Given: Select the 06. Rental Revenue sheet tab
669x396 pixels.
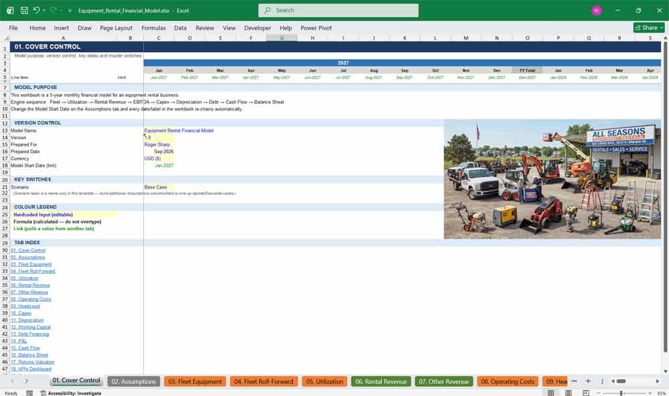Looking at the screenshot, I should click(x=381, y=381).
